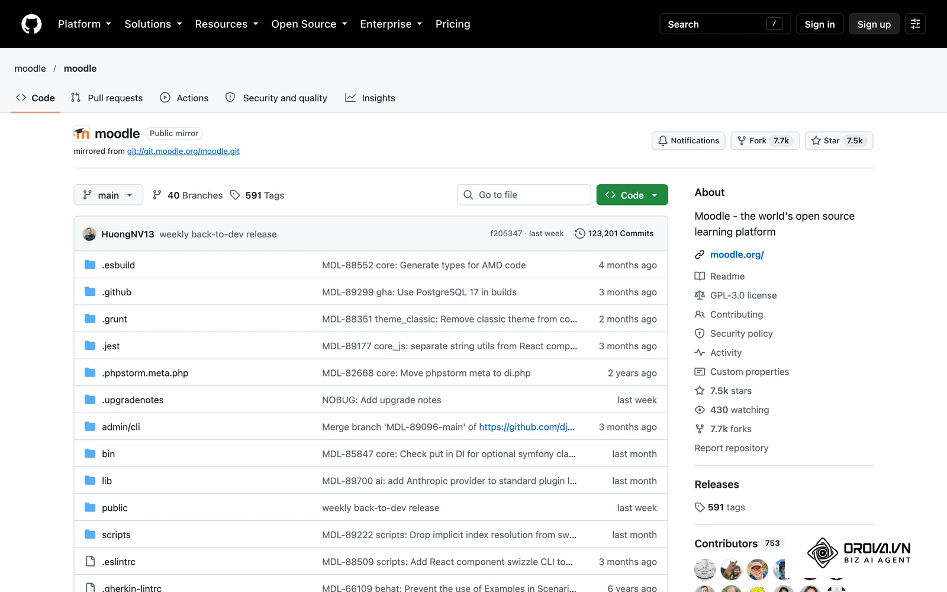Open the .esbuild folder icon
This screenshot has height=592, width=947.
90,265
